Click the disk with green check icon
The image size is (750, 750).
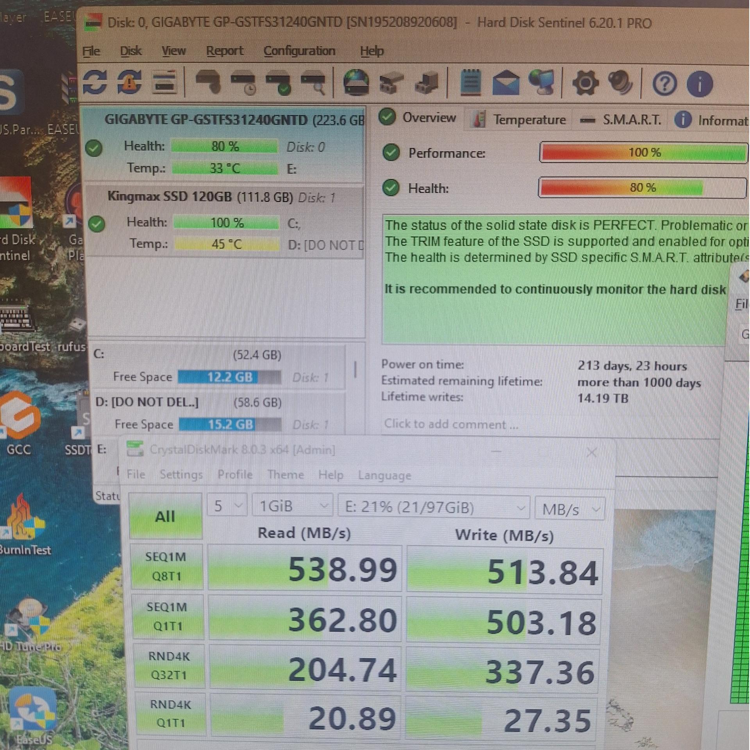(278, 83)
